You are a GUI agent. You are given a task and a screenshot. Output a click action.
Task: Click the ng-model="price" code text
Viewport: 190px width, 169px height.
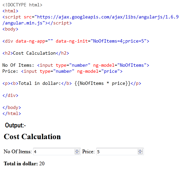point(99,71)
